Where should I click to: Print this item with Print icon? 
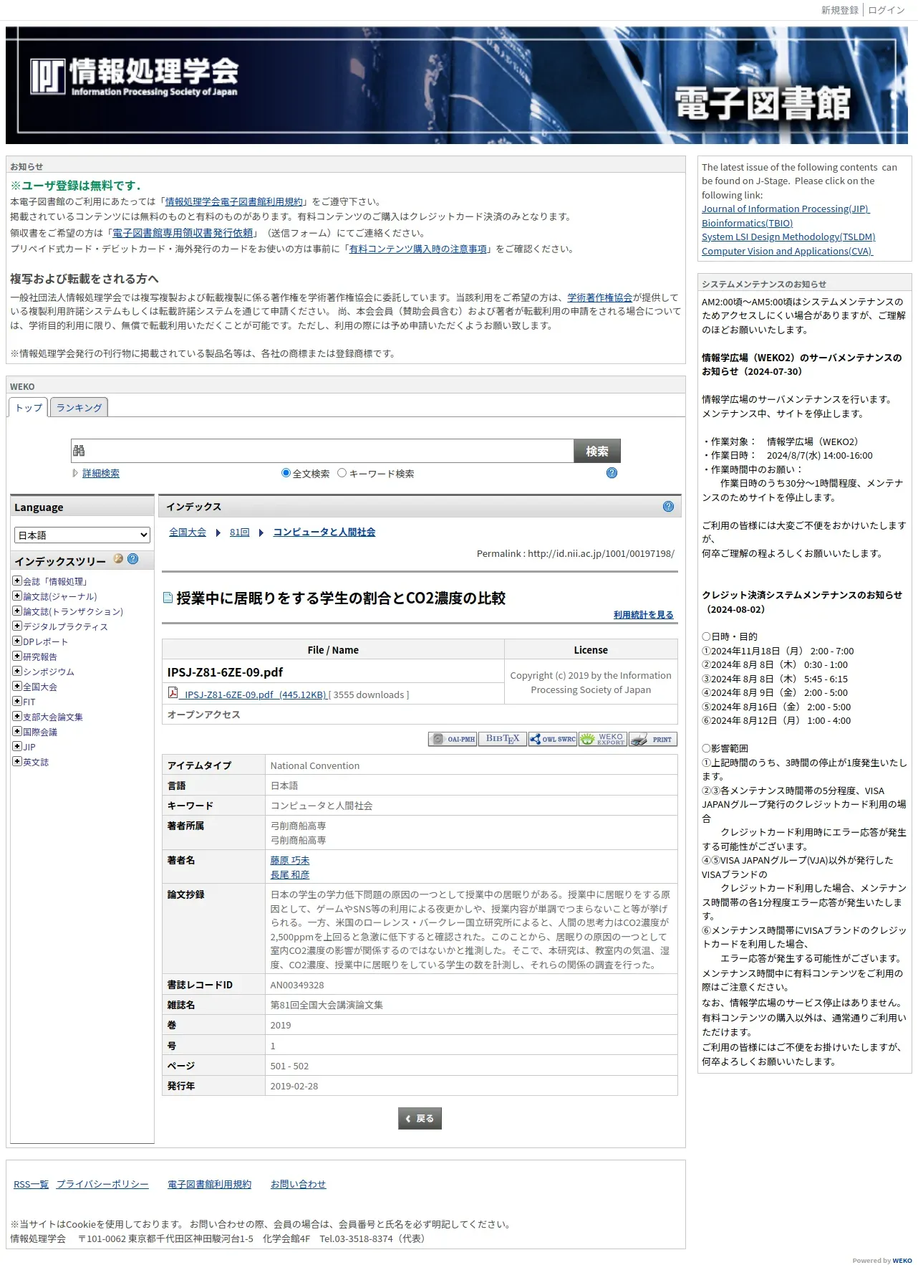pos(653,739)
